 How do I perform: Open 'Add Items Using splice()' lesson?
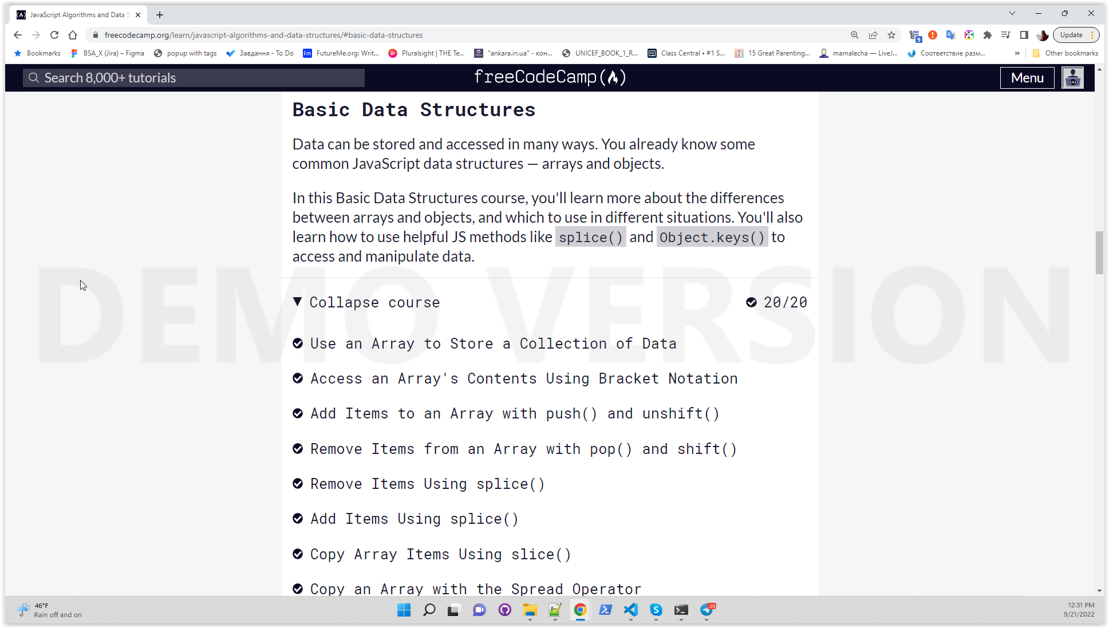(414, 519)
